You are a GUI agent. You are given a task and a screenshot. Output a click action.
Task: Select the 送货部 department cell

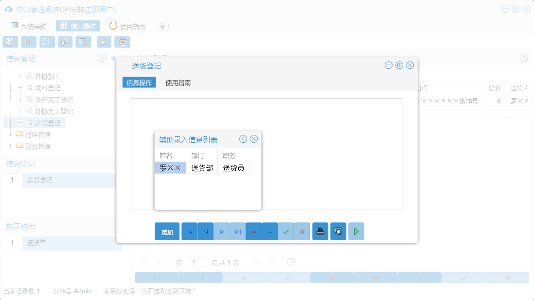point(202,168)
